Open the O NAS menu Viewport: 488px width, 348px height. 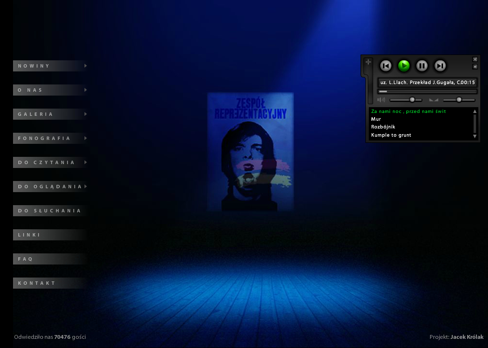pos(50,90)
